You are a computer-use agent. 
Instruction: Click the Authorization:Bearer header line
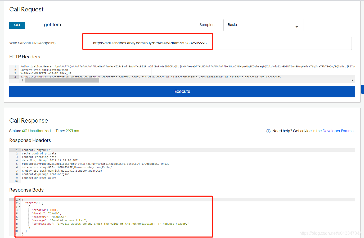pos(188,67)
